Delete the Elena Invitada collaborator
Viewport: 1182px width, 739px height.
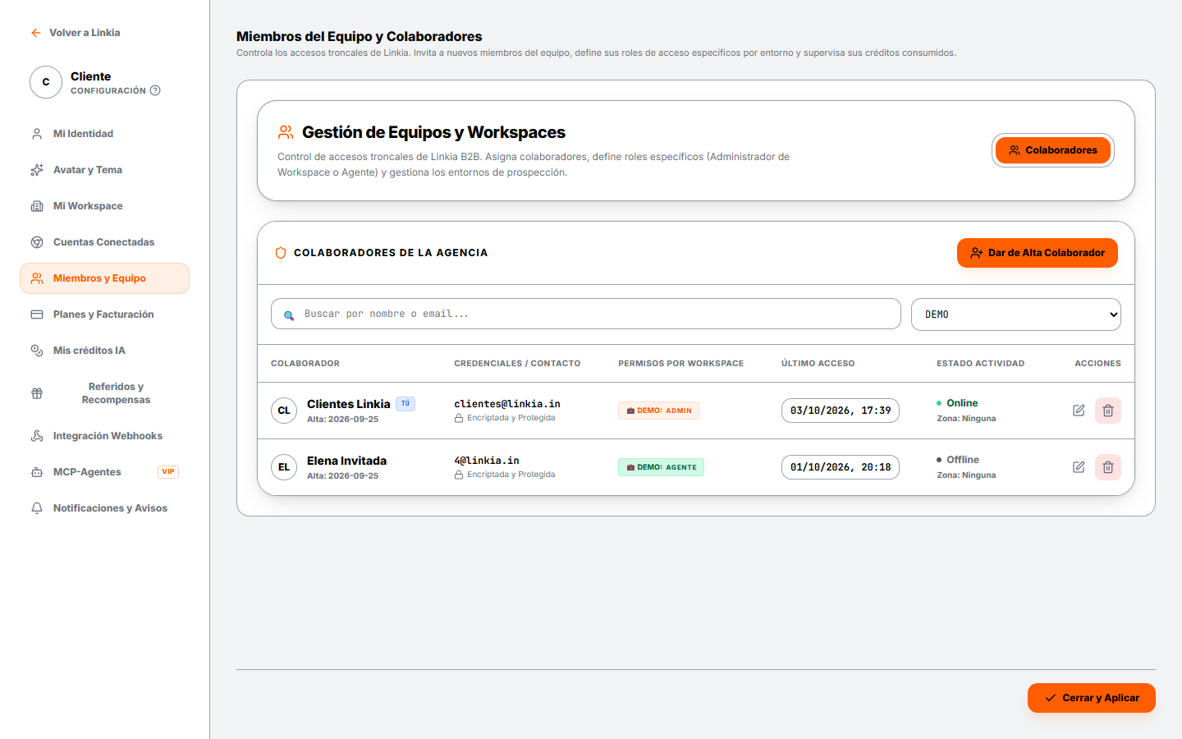point(1108,467)
